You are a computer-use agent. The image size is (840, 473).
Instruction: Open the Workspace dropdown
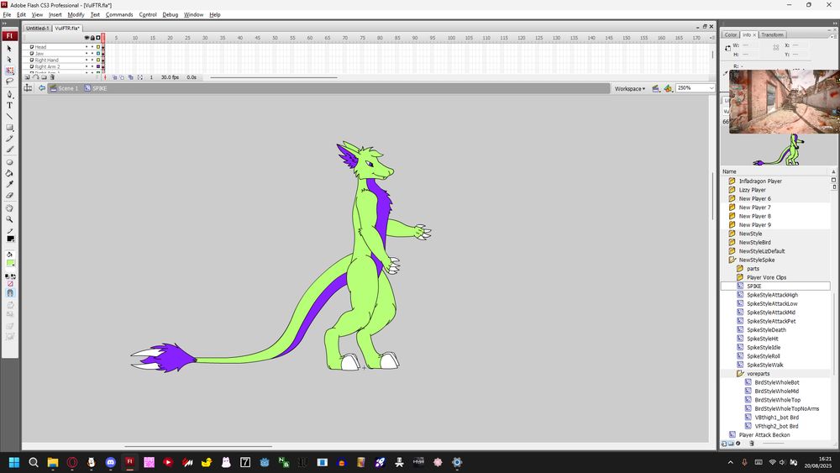pyautogui.click(x=630, y=88)
